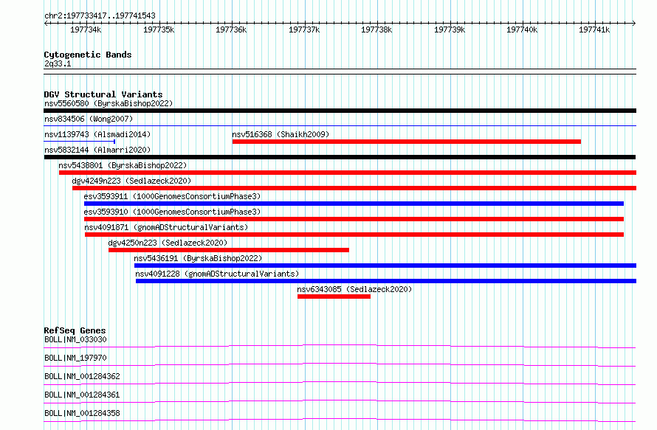Viewport: 657px width, 430px height.
Task: Click the thin blue nsv834506 line
Action: tap(340, 125)
